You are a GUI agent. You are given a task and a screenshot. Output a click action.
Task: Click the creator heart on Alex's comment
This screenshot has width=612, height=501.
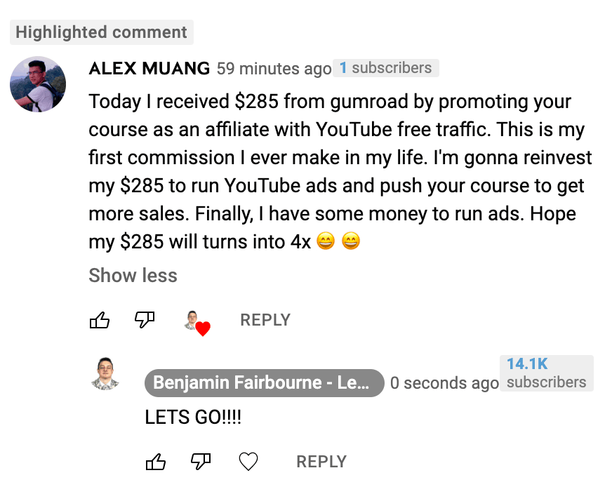coord(197,323)
